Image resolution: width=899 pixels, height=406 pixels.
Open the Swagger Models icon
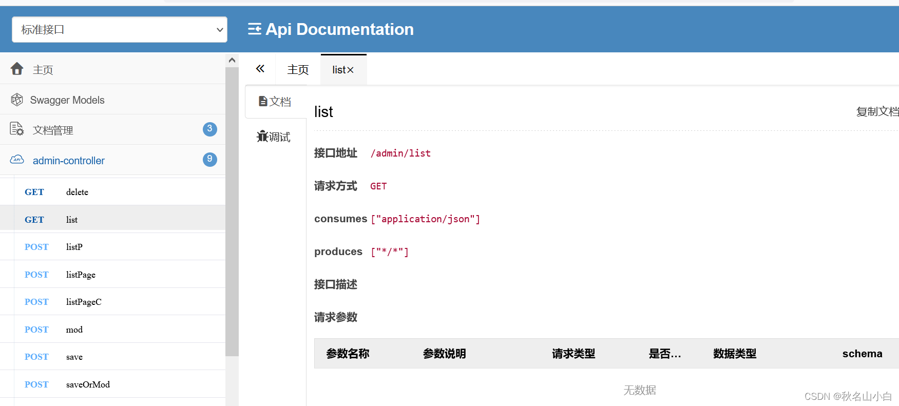coord(17,100)
